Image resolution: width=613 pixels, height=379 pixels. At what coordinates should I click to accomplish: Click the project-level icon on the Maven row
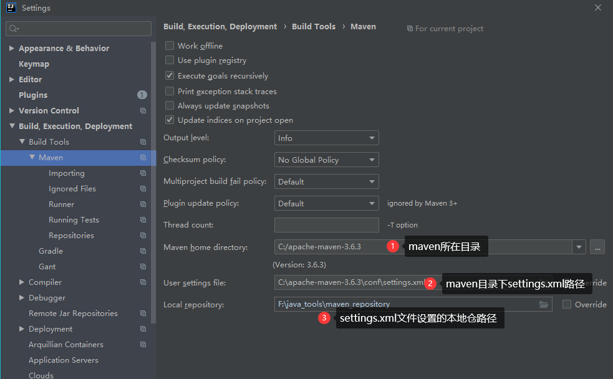[x=143, y=158]
